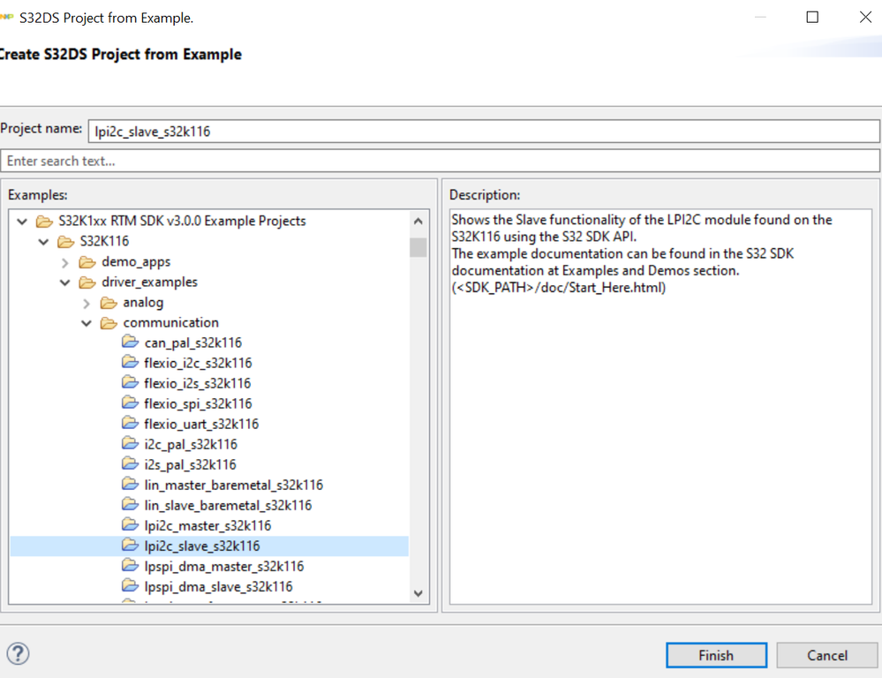Click the demo_apps folder icon

coord(87,261)
